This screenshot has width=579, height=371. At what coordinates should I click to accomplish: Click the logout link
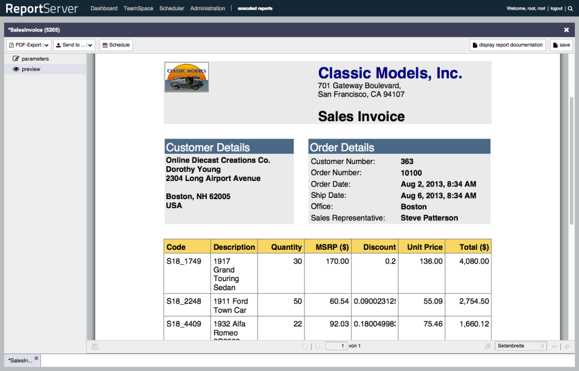tap(556, 8)
